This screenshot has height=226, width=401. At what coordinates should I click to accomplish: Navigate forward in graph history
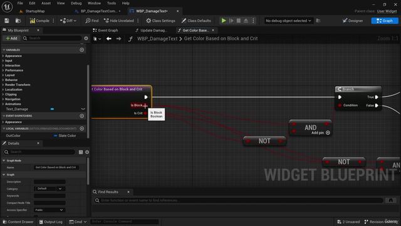coord(118,38)
